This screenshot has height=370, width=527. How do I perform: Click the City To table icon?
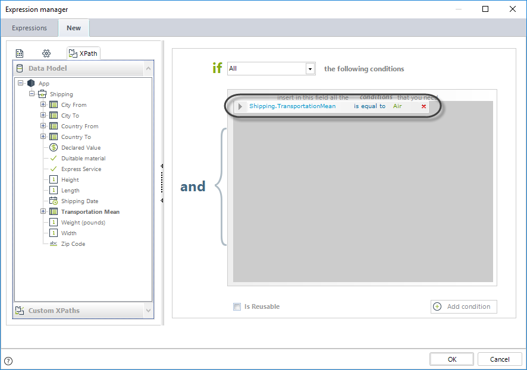pos(54,115)
